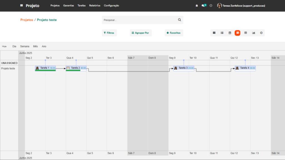The width and height of the screenshot is (285, 160).
Task: Switch to Graph chart view
Action: tap(254, 33)
